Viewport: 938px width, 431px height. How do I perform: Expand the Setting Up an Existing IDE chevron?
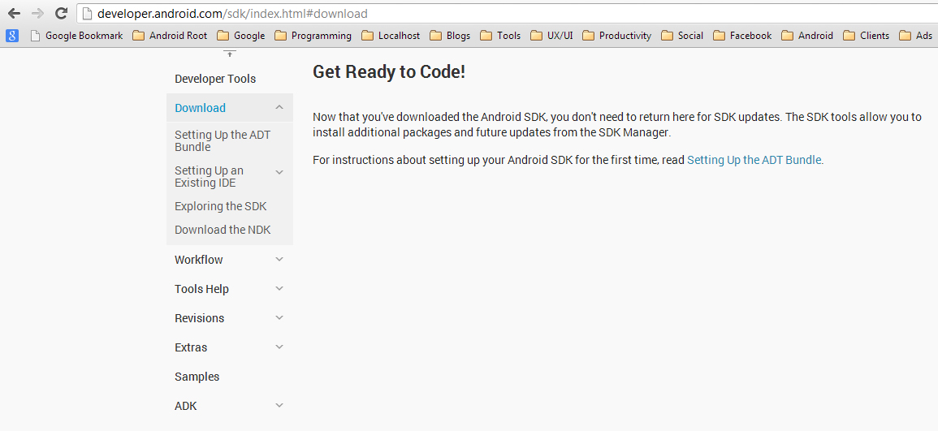pos(279,172)
